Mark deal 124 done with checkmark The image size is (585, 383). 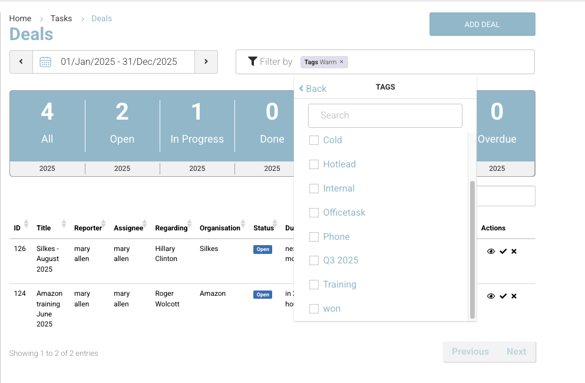pyautogui.click(x=503, y=296)
